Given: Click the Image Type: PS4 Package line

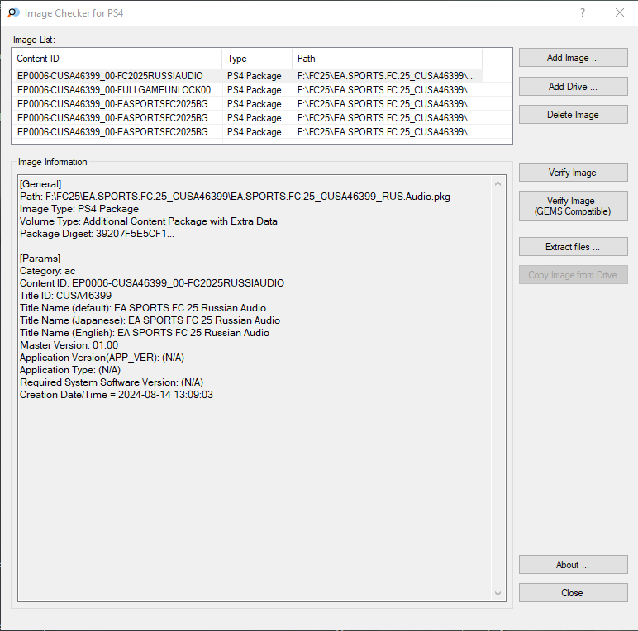Looking at the screenshot, I should click(x=79, y=209).
